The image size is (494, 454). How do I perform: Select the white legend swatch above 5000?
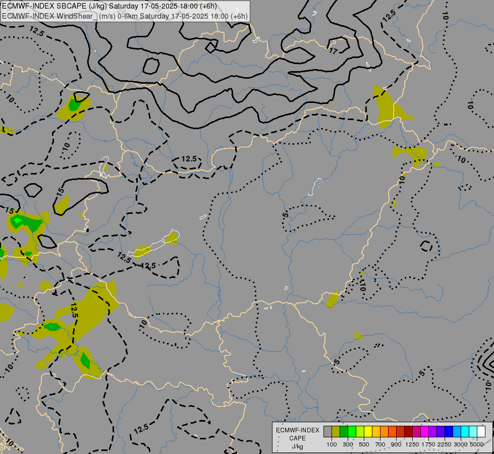(x=481, y=432)
